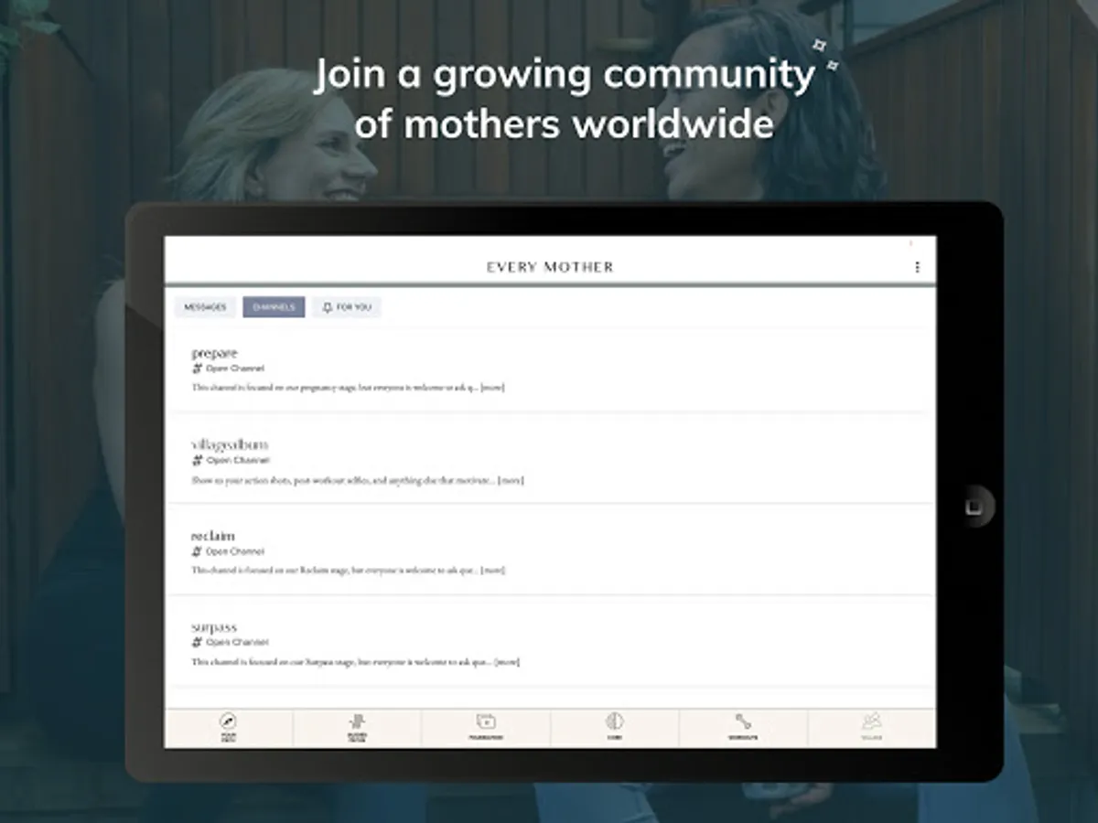The width and height of the screenshot is (1098, 823).
Task: Expand [more] in prepare channel description
Action: (492, 388)
